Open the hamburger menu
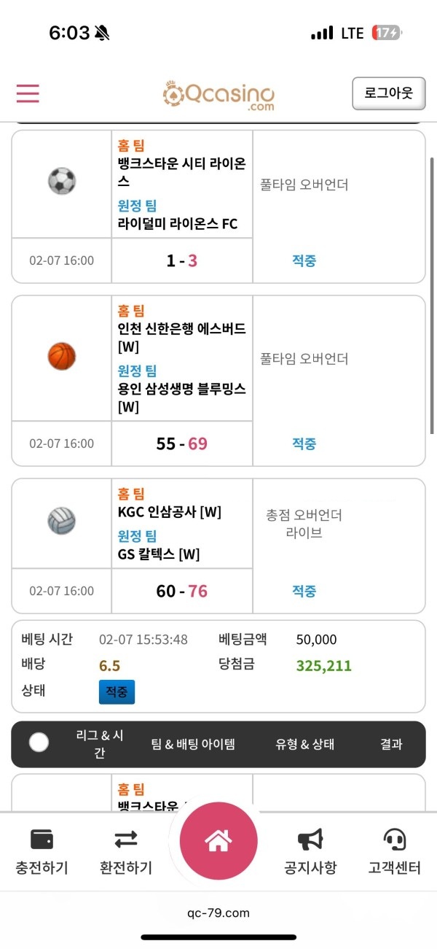The image size is (437, 949). [x=28, y=93]
